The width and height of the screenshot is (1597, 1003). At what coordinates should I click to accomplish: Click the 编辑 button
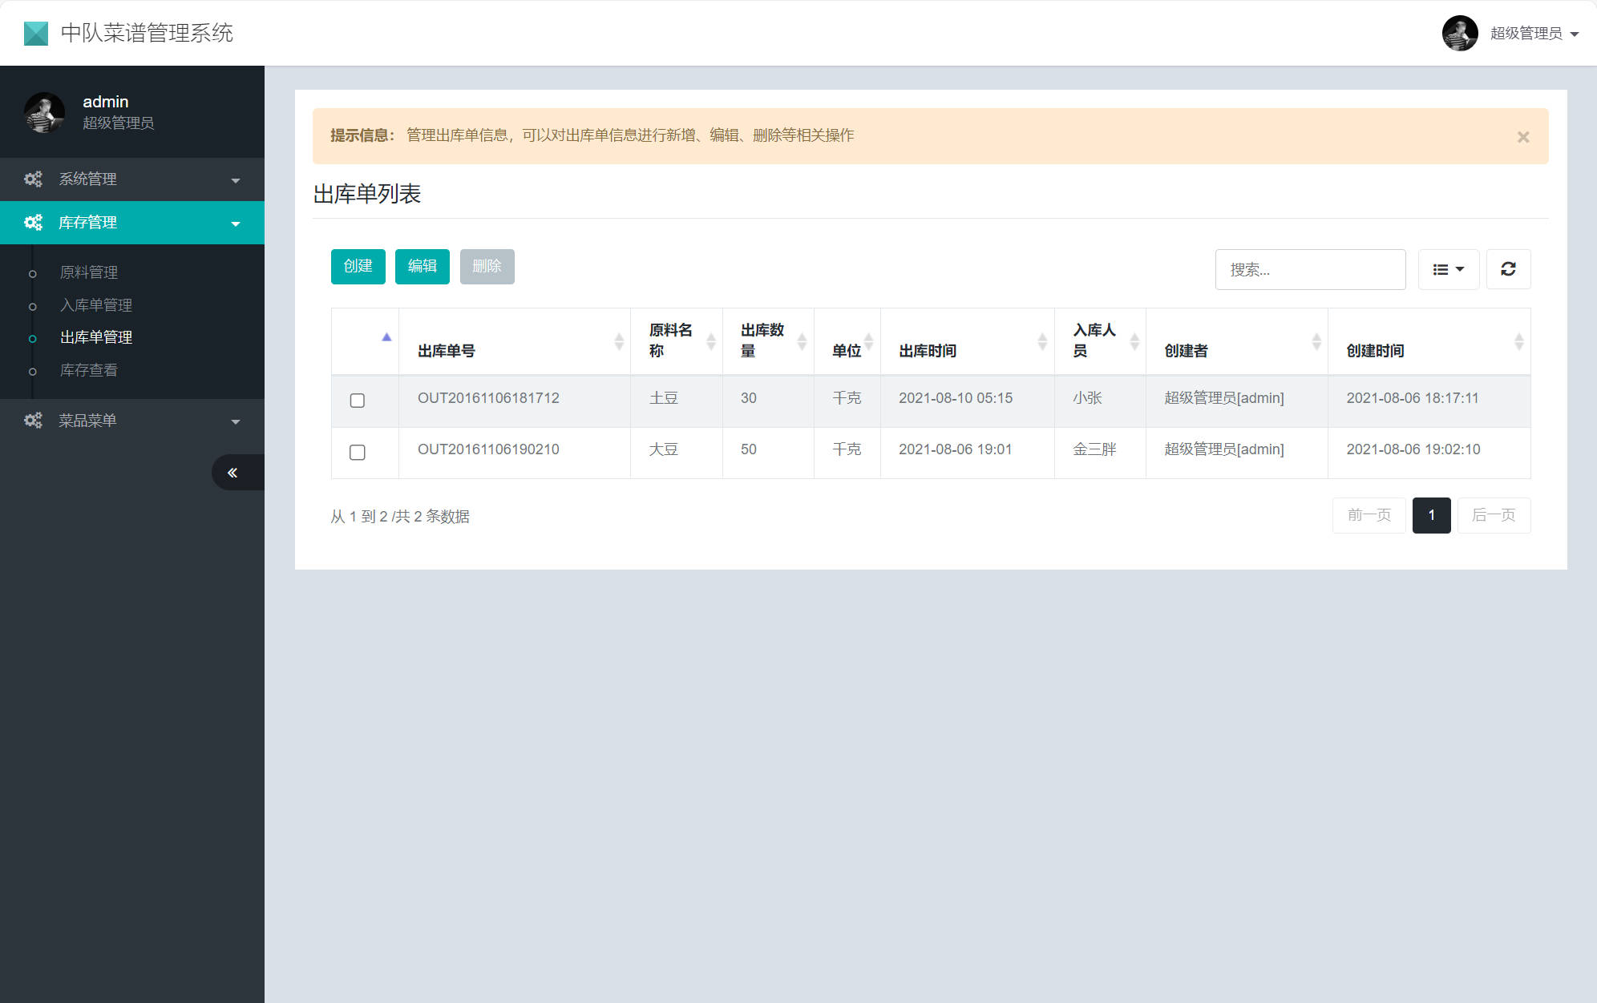[422, 266]
